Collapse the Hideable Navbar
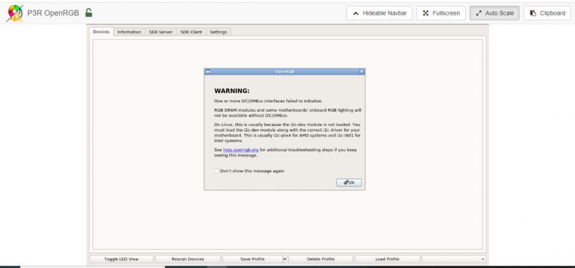This screenshot has width=575, height=268. pos(379,13)
